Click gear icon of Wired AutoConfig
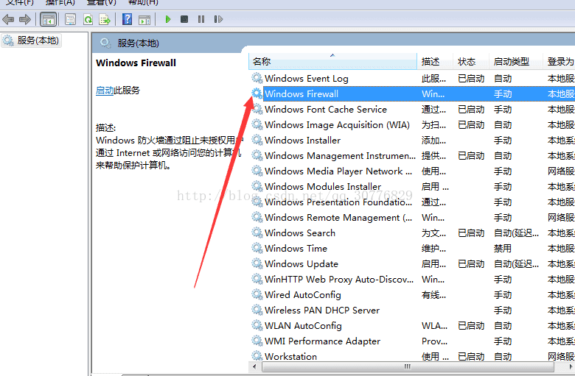 coord(257,294)
